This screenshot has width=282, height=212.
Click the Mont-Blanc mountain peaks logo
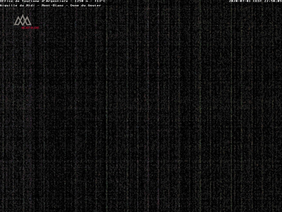click(23, 20)
